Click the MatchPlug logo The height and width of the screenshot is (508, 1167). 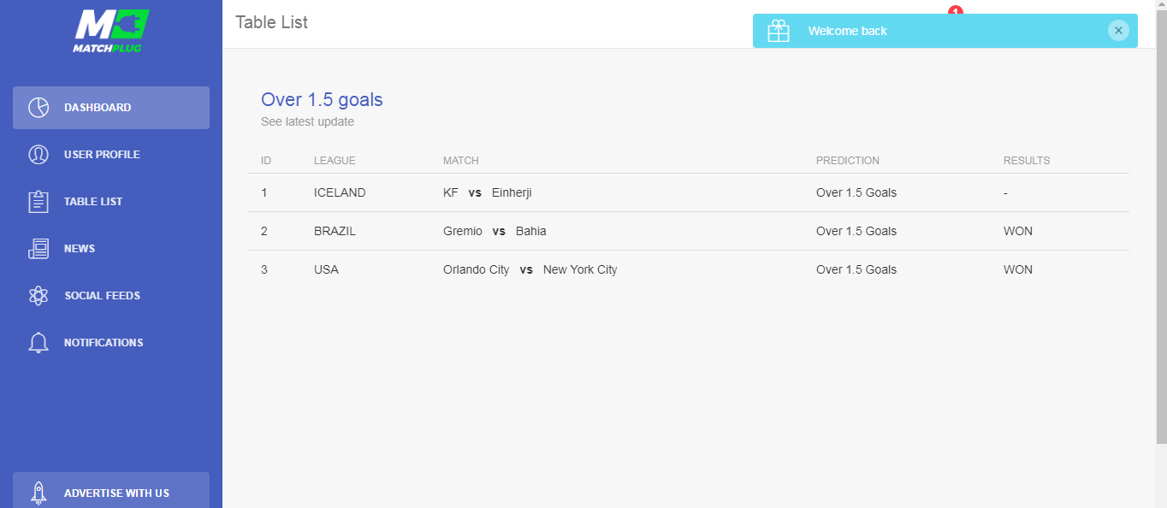(x=111, y=32)
